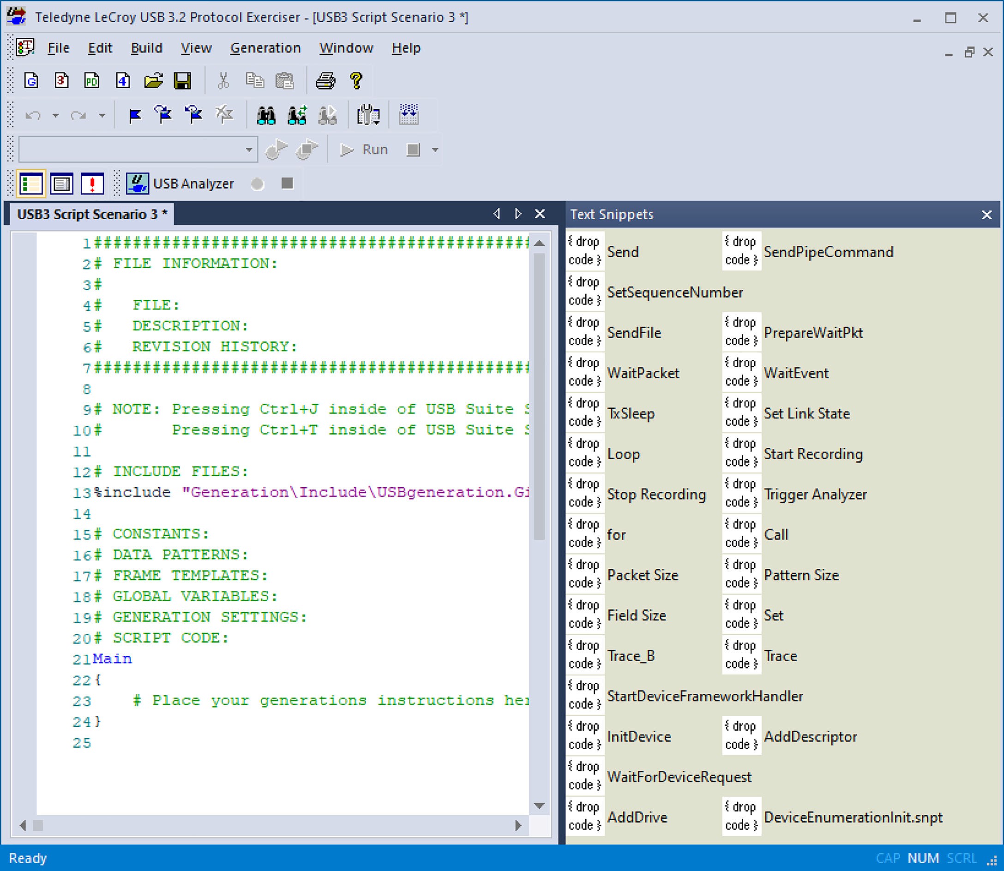Expand the empty combo box dropdown
The height and width of the screenshot is (871, 1004).
(249, 149)
